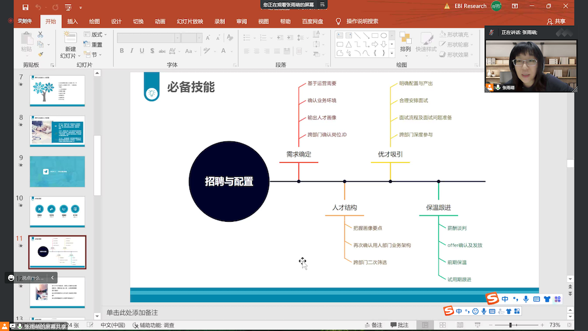
Task: Switch to the 切换 Transitions tab
Action: pos(138,21)
